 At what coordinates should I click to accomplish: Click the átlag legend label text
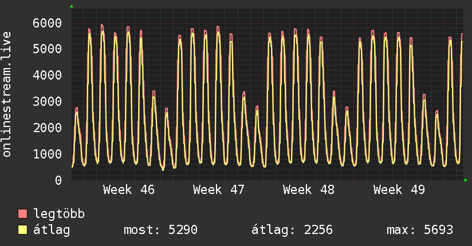point(52,231)
